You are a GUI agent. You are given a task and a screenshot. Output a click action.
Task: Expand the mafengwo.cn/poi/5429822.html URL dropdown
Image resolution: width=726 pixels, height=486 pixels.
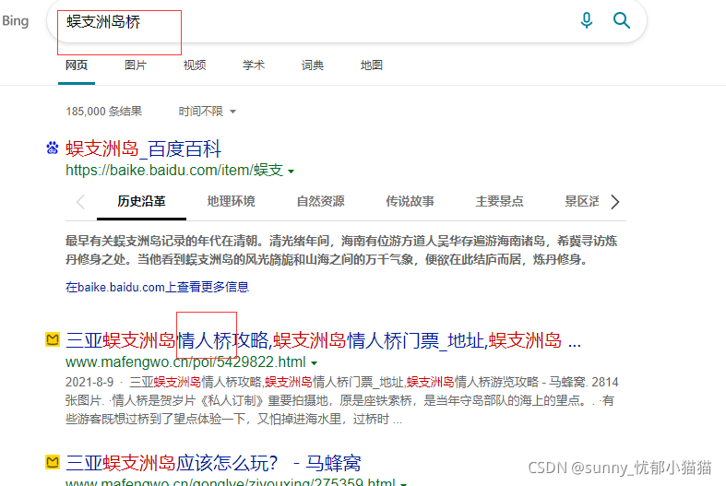click(314, 362)
